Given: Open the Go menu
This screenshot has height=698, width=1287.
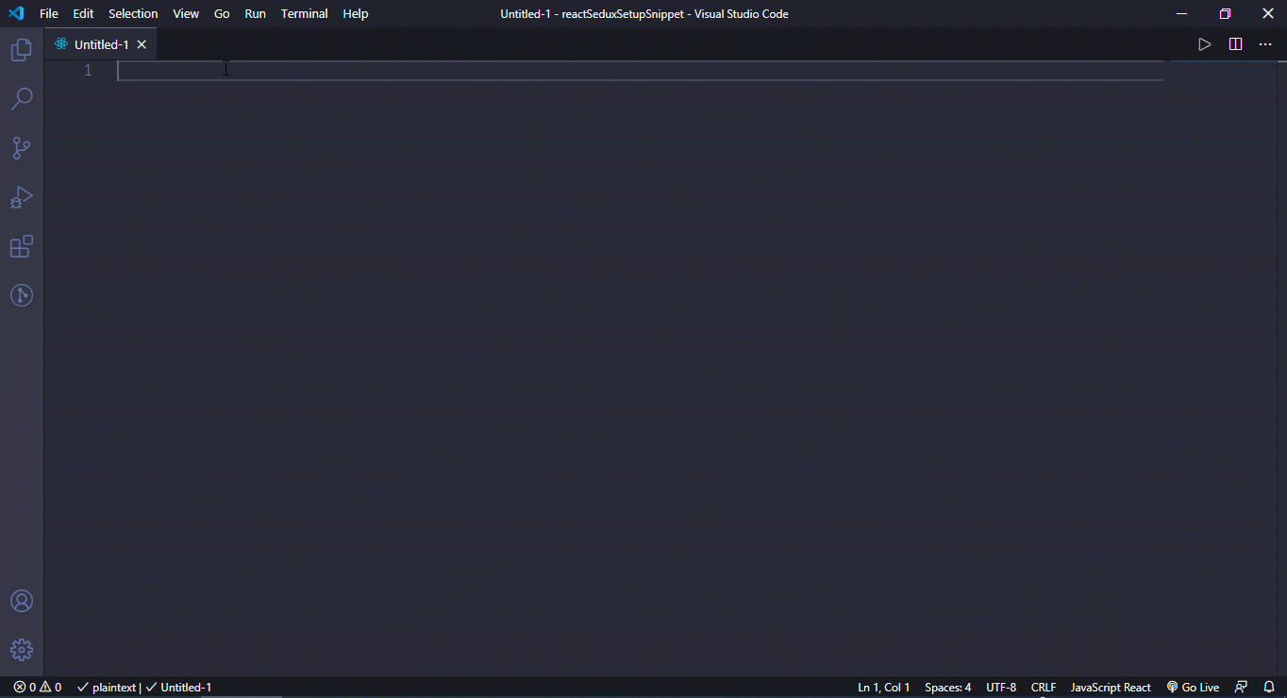Looking at the screenshot, I should pos(222,13).
